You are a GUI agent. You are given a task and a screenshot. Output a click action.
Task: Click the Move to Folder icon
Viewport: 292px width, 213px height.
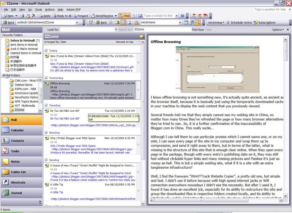(28, 16)
